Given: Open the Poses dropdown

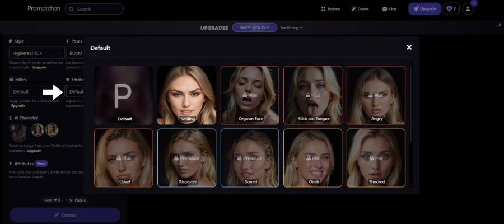Looking at the screenshot, I should click(75, 53).
